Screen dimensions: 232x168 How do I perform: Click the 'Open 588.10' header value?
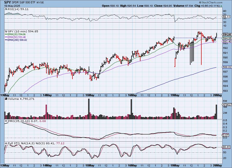(110, 6)
